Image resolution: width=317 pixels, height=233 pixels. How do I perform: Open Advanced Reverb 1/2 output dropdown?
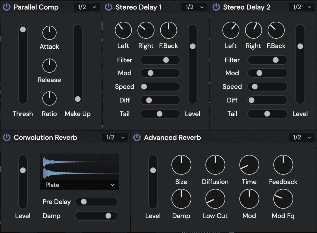tap(302, 137)
